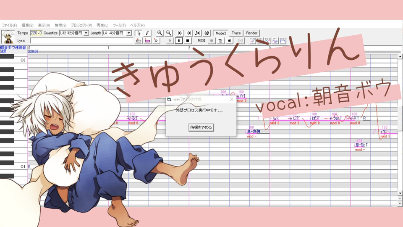Toggle Mode2 button
The image size is (403, 227).
coord(220,33)
